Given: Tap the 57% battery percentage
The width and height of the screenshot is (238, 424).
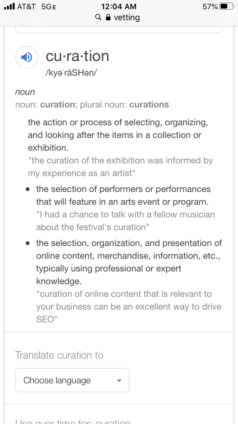Looking at the screenshot, I should coord(210,6).
